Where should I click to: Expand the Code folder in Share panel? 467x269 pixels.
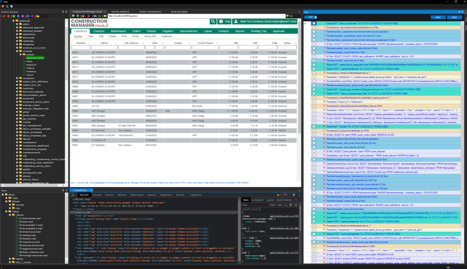6,198
